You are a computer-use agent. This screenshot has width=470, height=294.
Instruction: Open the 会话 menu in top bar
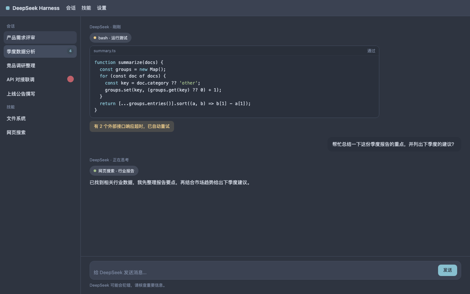pos(71,8)
